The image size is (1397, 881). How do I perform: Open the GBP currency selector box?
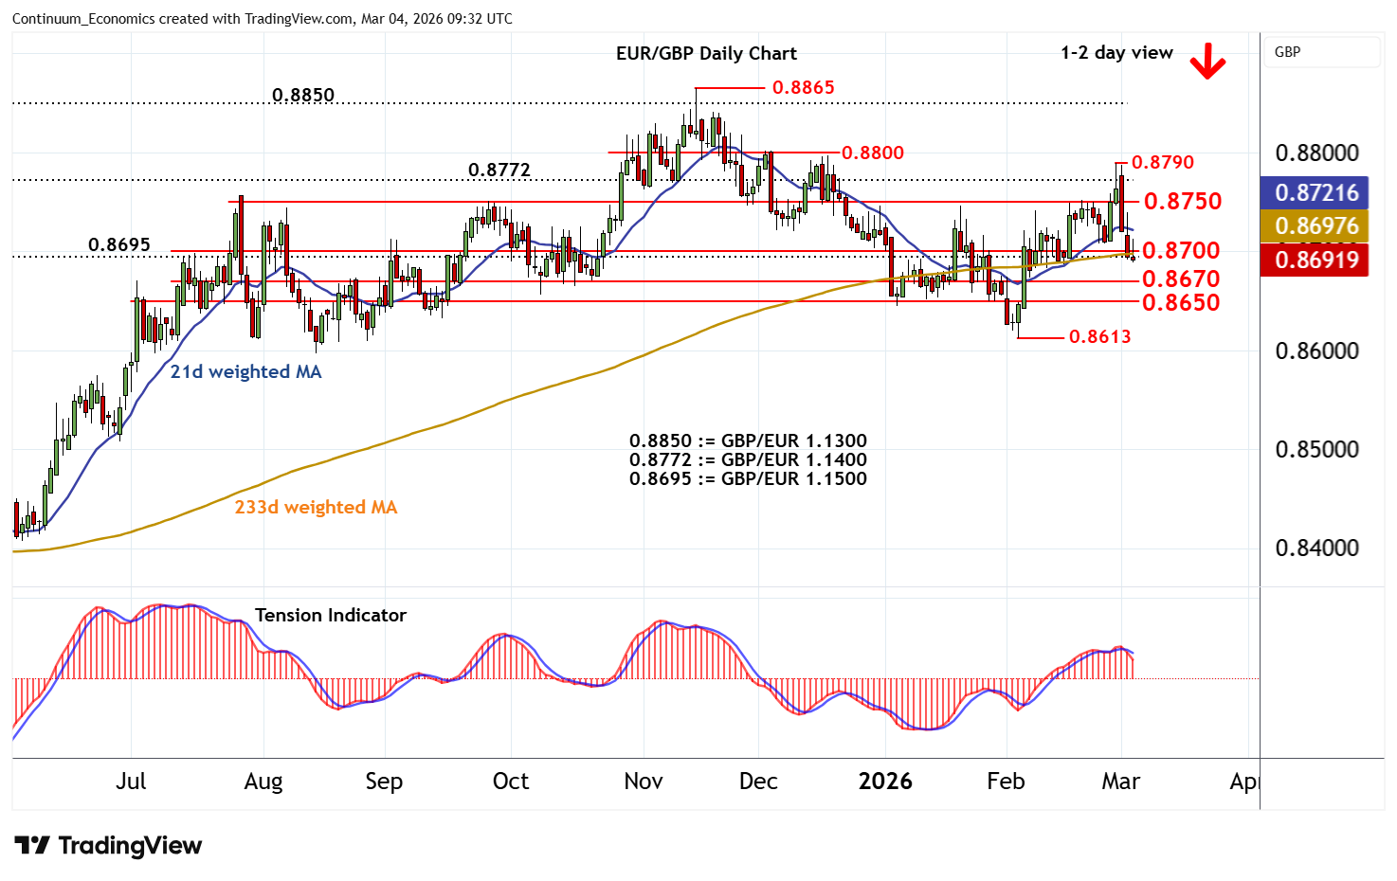[1322, 52]
